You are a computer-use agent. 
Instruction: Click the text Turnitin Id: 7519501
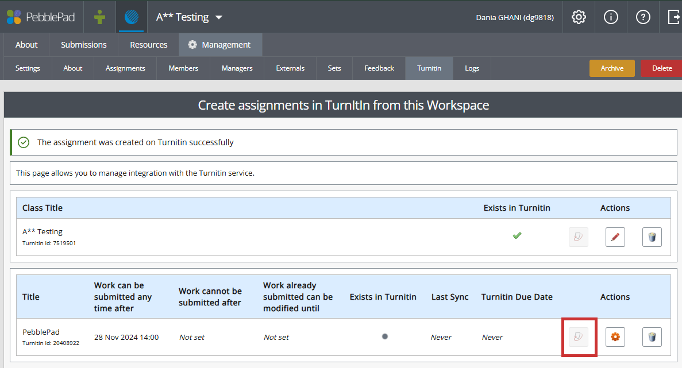tap(49, 243)
